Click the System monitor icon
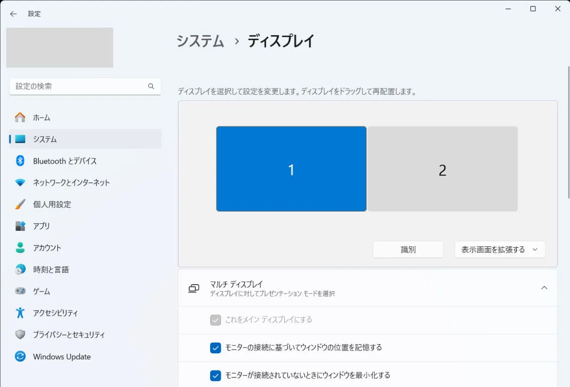The image size is (570, 387). click(x=20, y=139)
